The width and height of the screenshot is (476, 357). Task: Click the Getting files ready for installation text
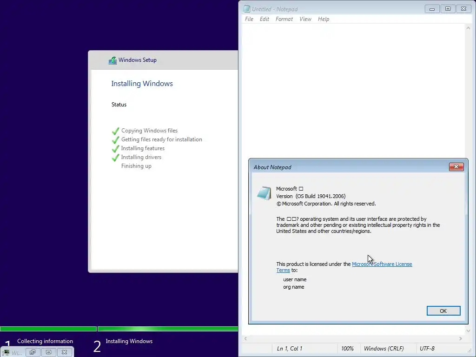tap(161, 139)
